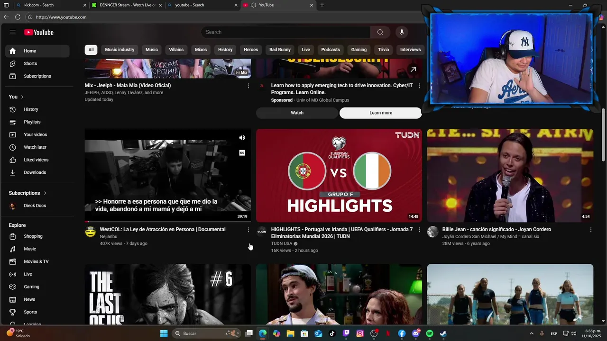
Task: Open a new browser tab
Action: (x=322, y=5)
